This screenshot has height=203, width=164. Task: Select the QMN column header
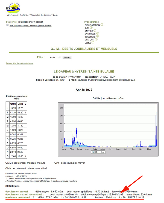click(x=20, y=104)
